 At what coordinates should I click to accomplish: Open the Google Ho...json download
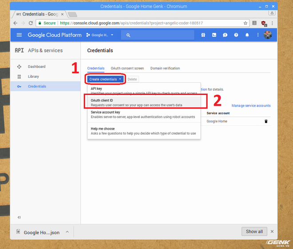coord(41,233)
